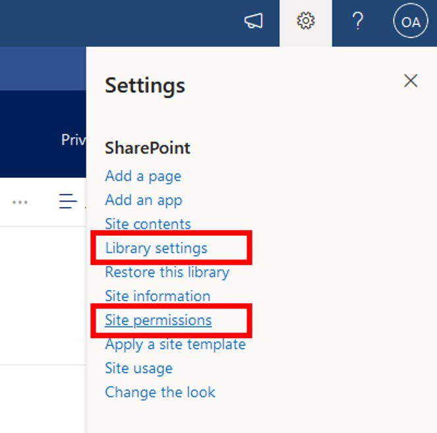Click the three-dot more options ellipsis

(20, 202)
